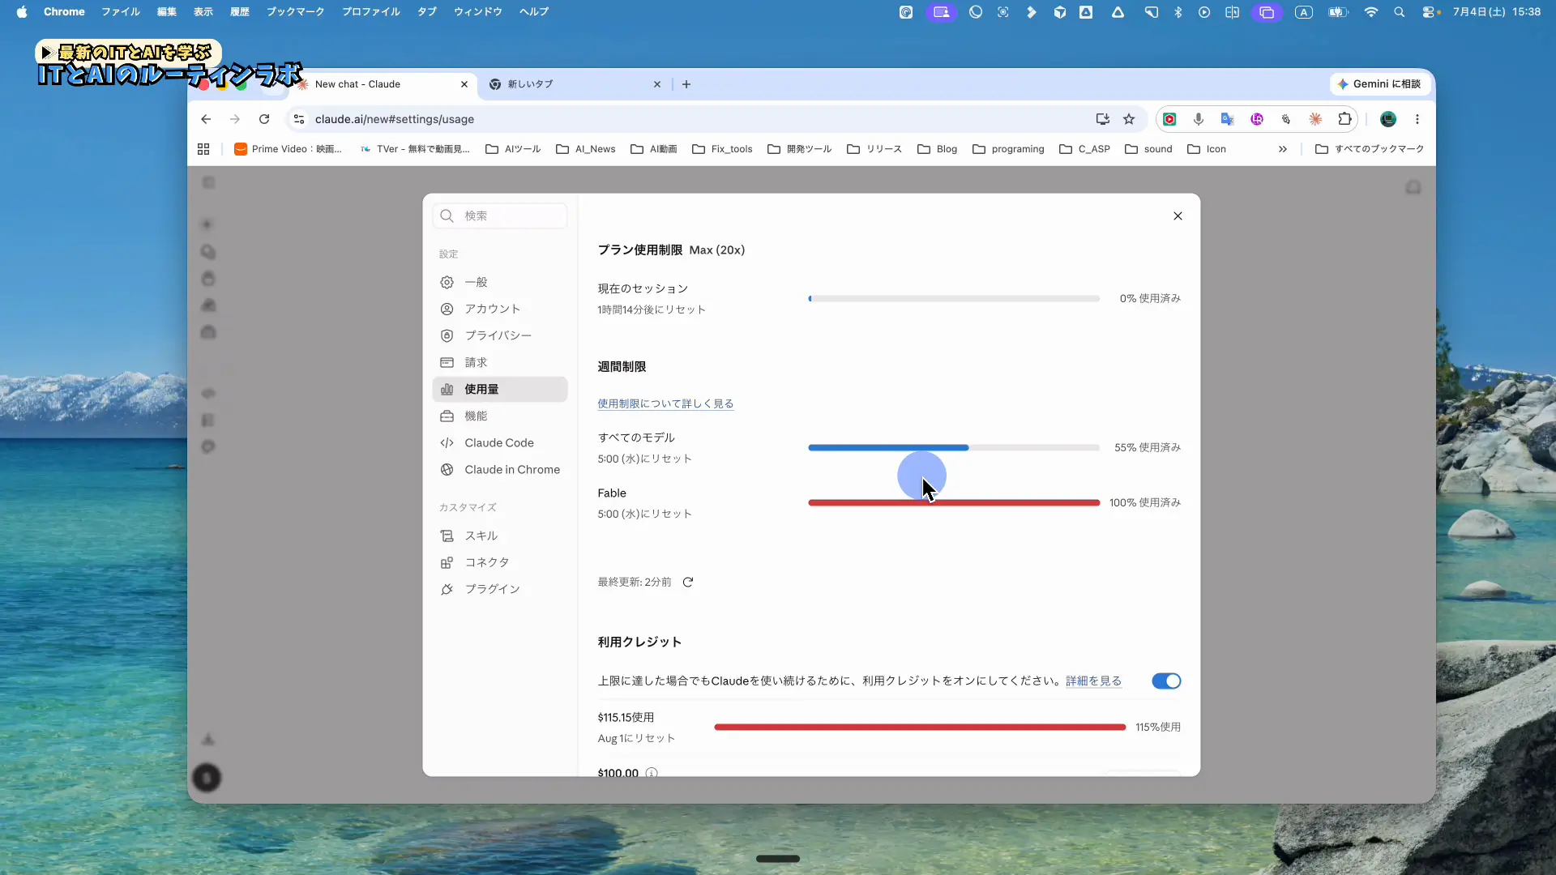Open プラグイン plugins page
Image resolution: width=1556 pixels, height=875 pixels.
pyautogui.click(x=500, y=589)
